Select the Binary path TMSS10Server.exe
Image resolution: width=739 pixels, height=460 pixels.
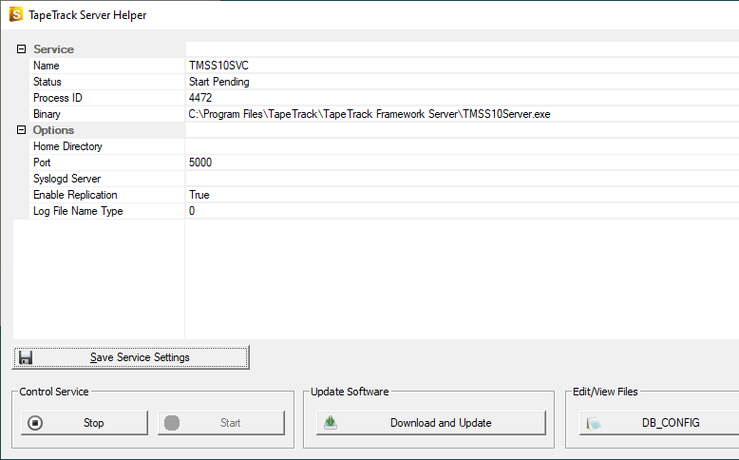point(369,114)
